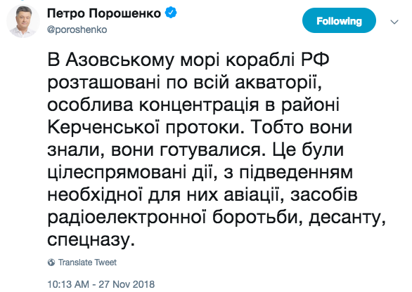Open the display name Петро Порошенко
412x292 pixels.
[x=104, y=13]
